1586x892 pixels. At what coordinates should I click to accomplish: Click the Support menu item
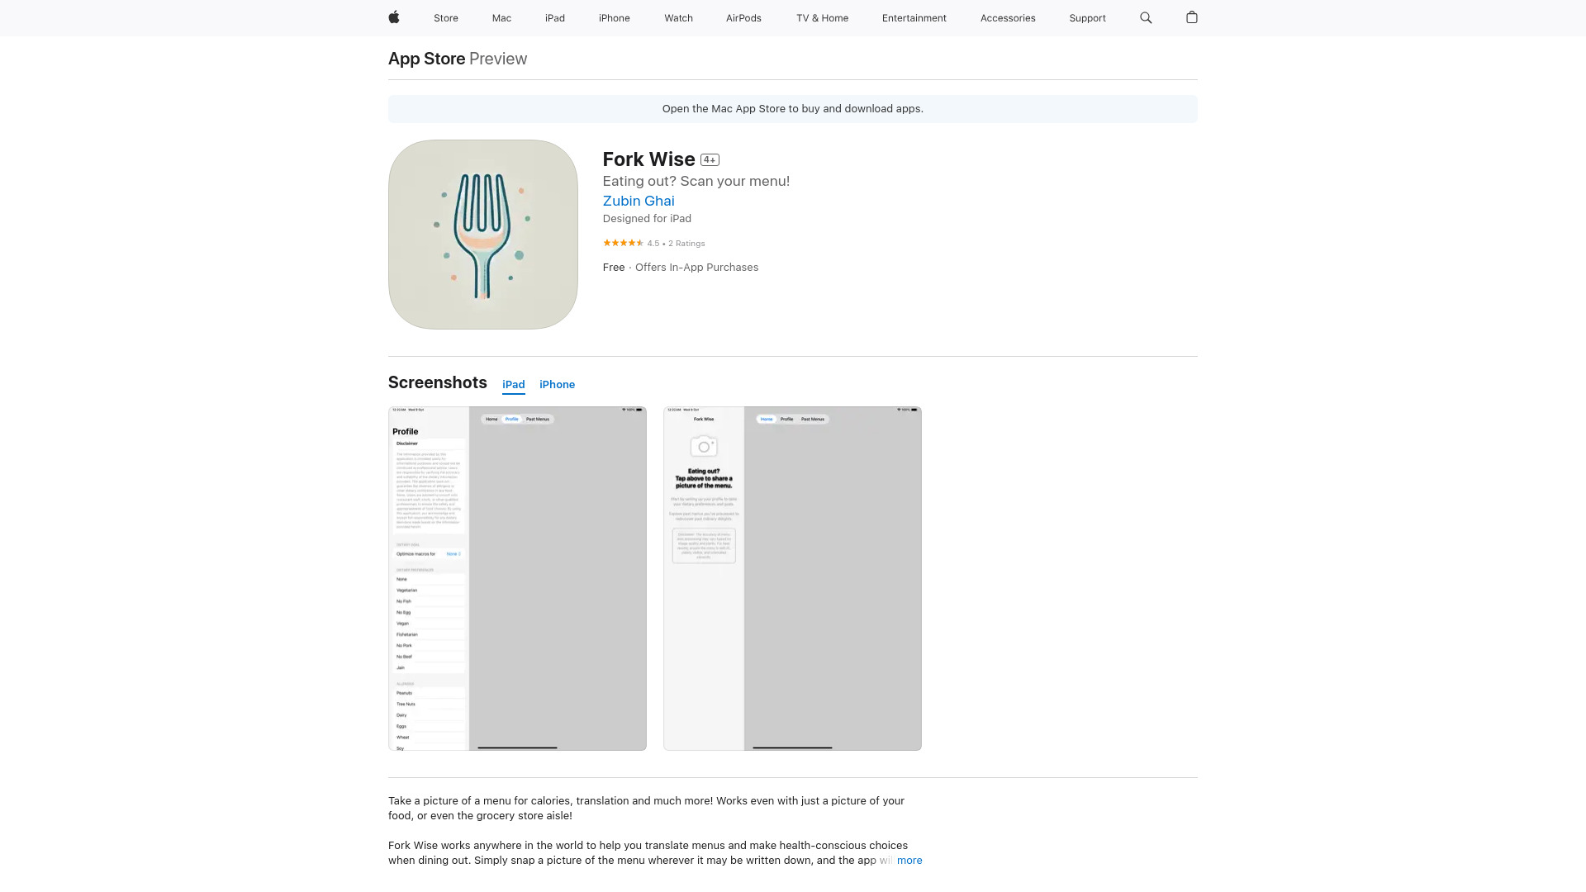pyautogui.click(x=1088, y=17)
